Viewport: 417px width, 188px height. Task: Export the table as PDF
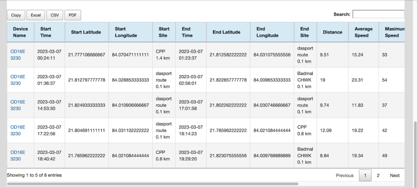point(72,15)
